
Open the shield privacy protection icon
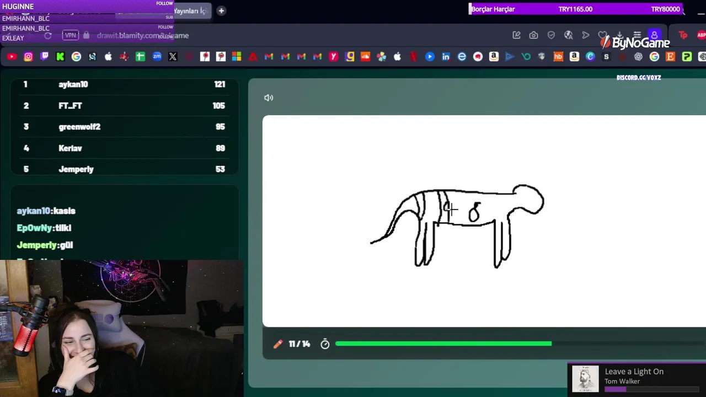click(x=551, y=35)
